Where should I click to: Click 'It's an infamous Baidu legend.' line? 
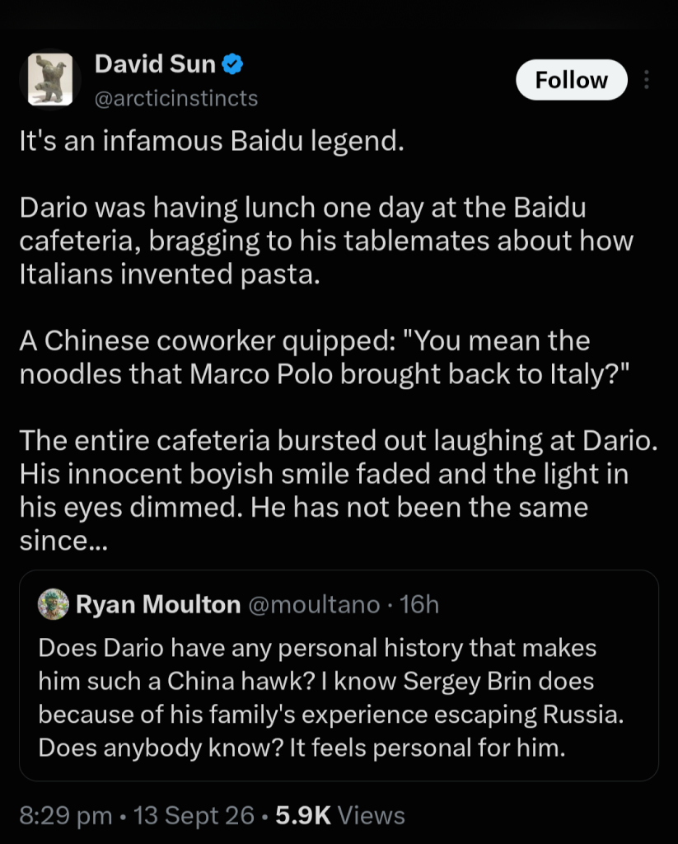212,141
